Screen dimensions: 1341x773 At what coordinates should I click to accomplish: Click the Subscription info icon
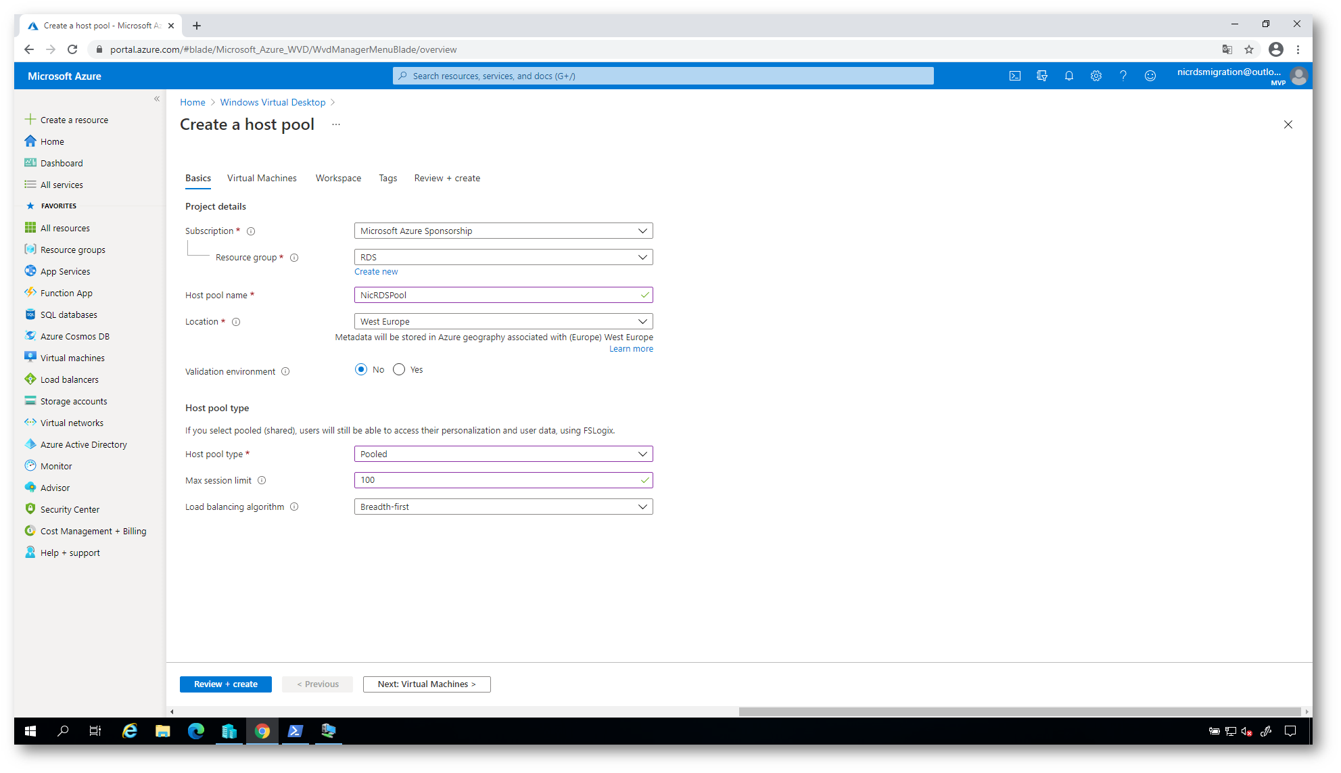(x=251, y=231)
